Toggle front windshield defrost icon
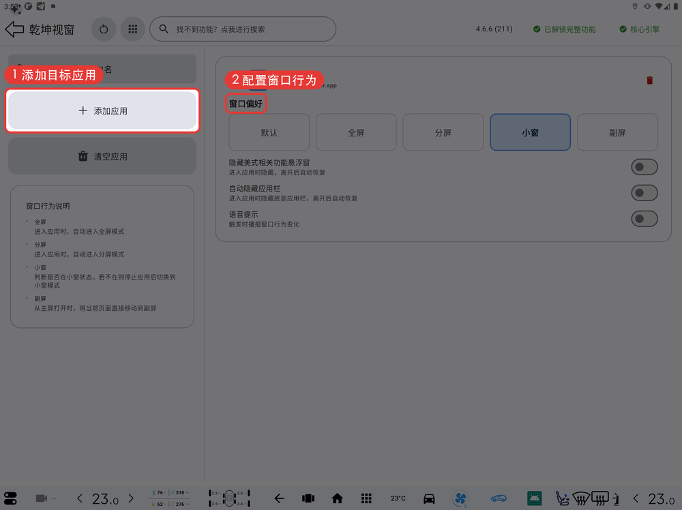 [581, 498]
